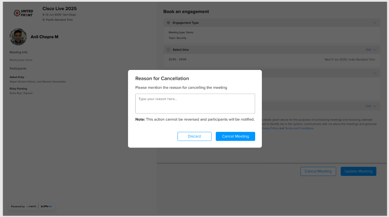Image resolution: width=389 pixels, height=217 pixels.
Task: Click the Engagement Type handshake icon
Action: click(168, 22)
